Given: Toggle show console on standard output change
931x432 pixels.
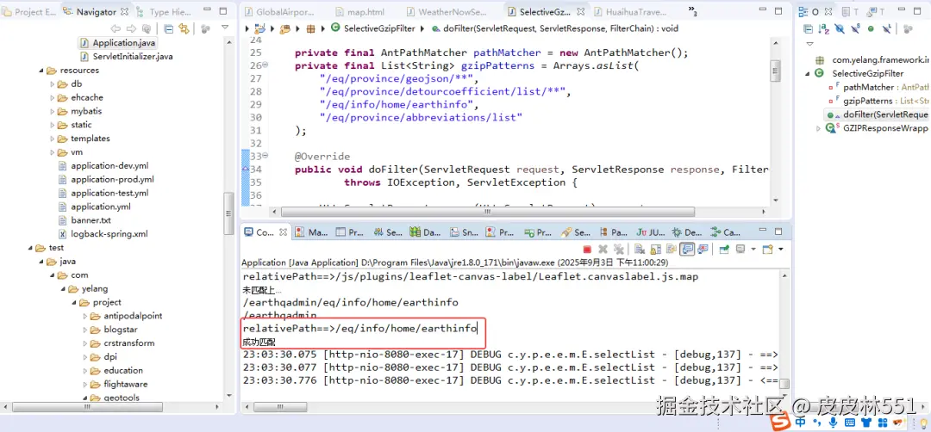Looking at the screenshot, I should pyautogui.click(x=687, y=250).
